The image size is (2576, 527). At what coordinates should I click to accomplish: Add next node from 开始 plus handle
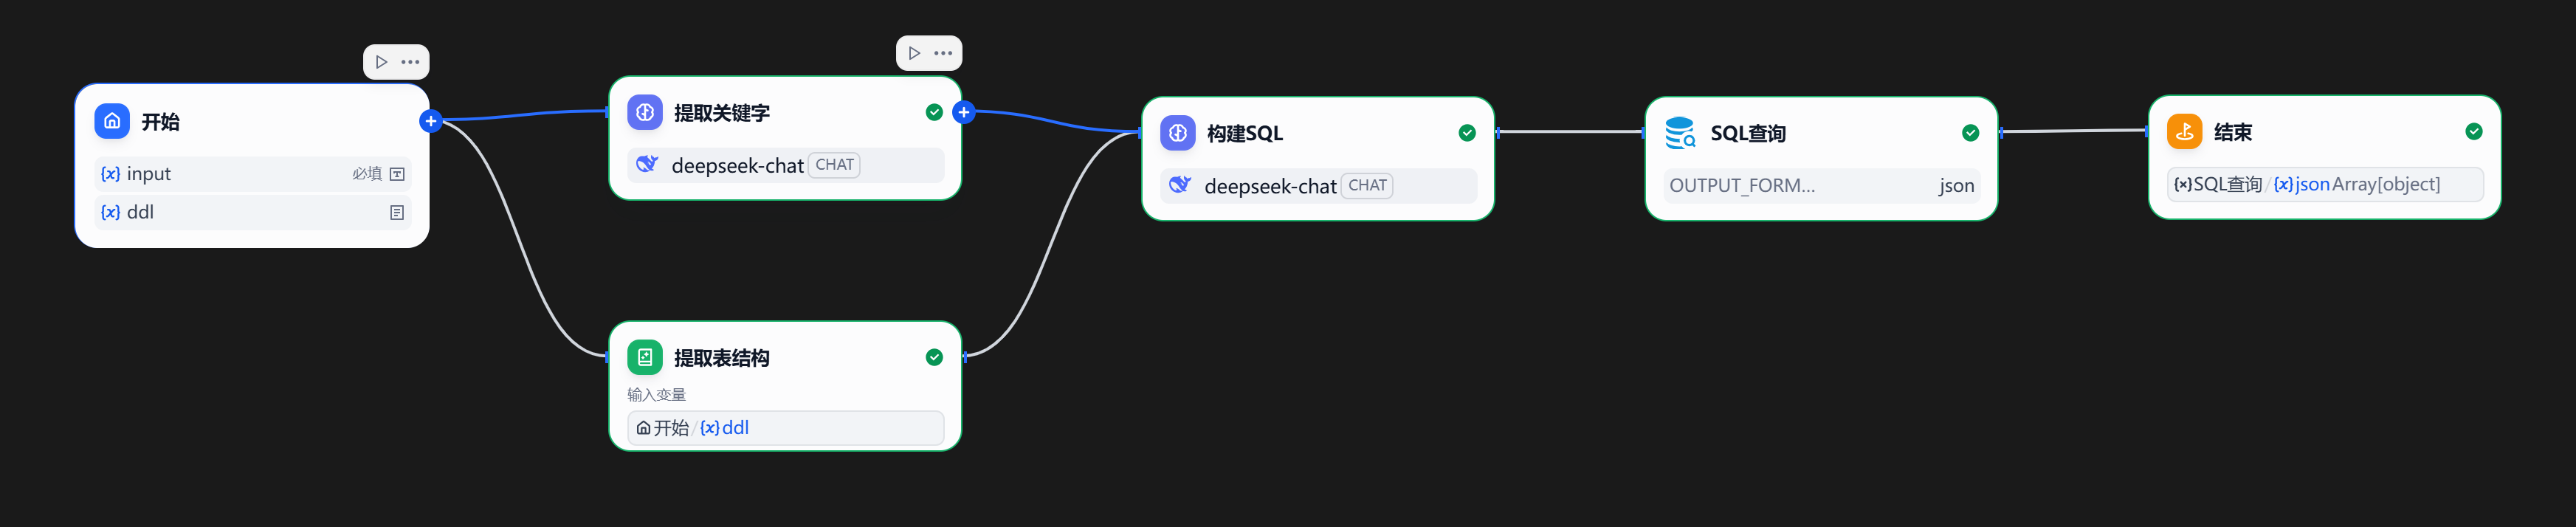(431, 121)
